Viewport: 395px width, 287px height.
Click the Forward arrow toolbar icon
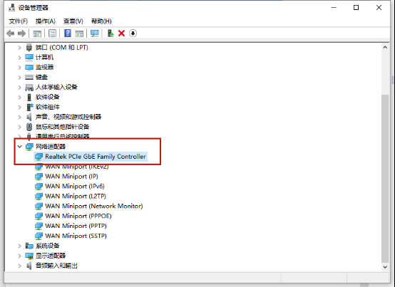21,33
